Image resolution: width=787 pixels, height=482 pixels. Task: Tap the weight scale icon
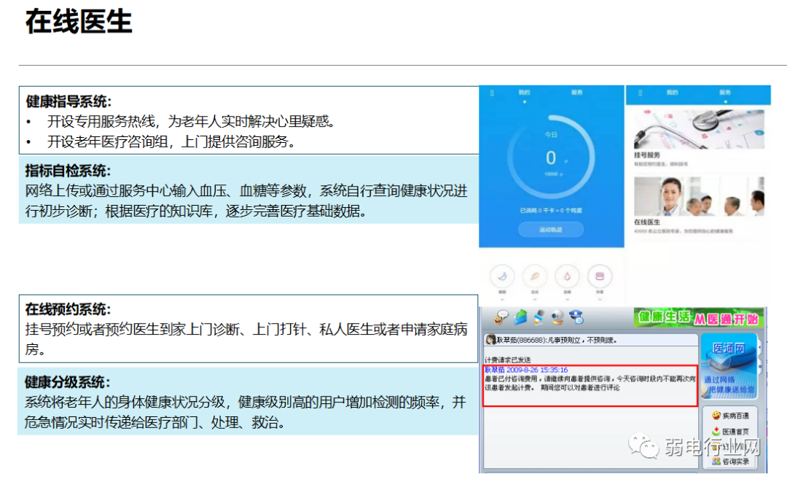(x=600, y=277)
